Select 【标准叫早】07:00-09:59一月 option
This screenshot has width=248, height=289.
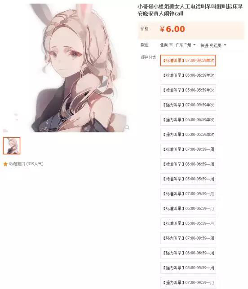tap(188, 194)
